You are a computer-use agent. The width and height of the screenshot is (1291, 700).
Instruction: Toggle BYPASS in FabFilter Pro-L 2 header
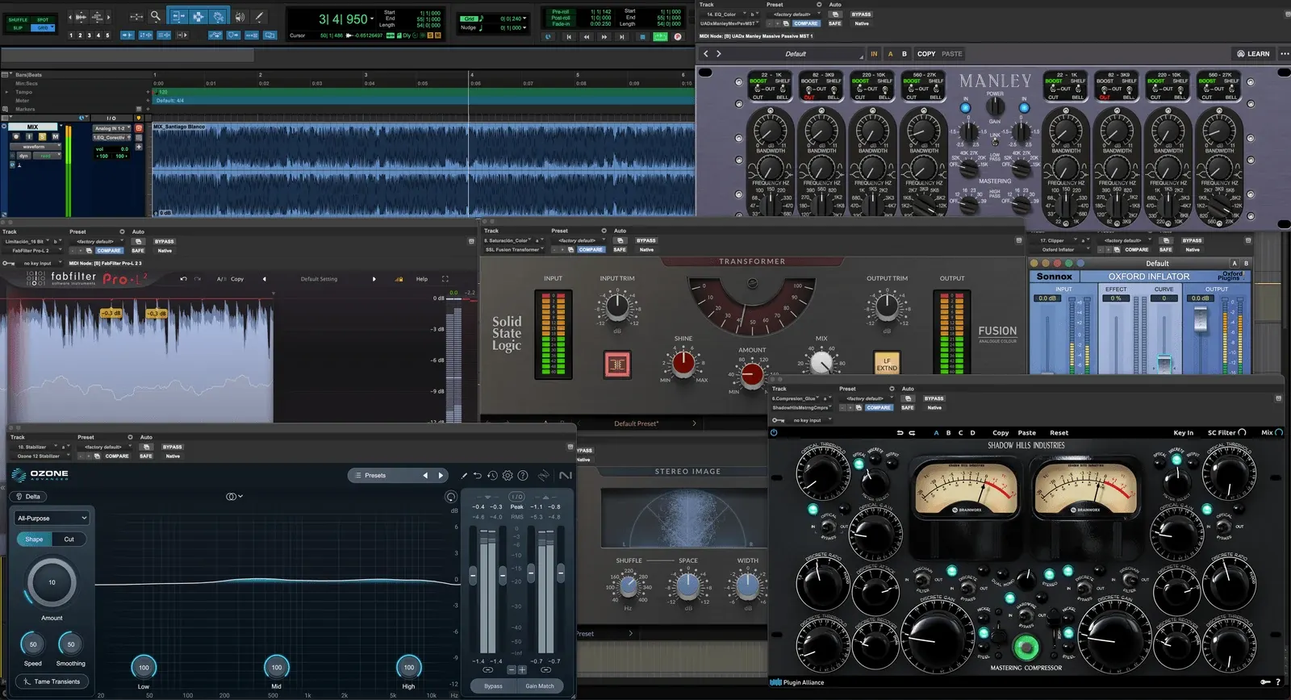[165, 241]
